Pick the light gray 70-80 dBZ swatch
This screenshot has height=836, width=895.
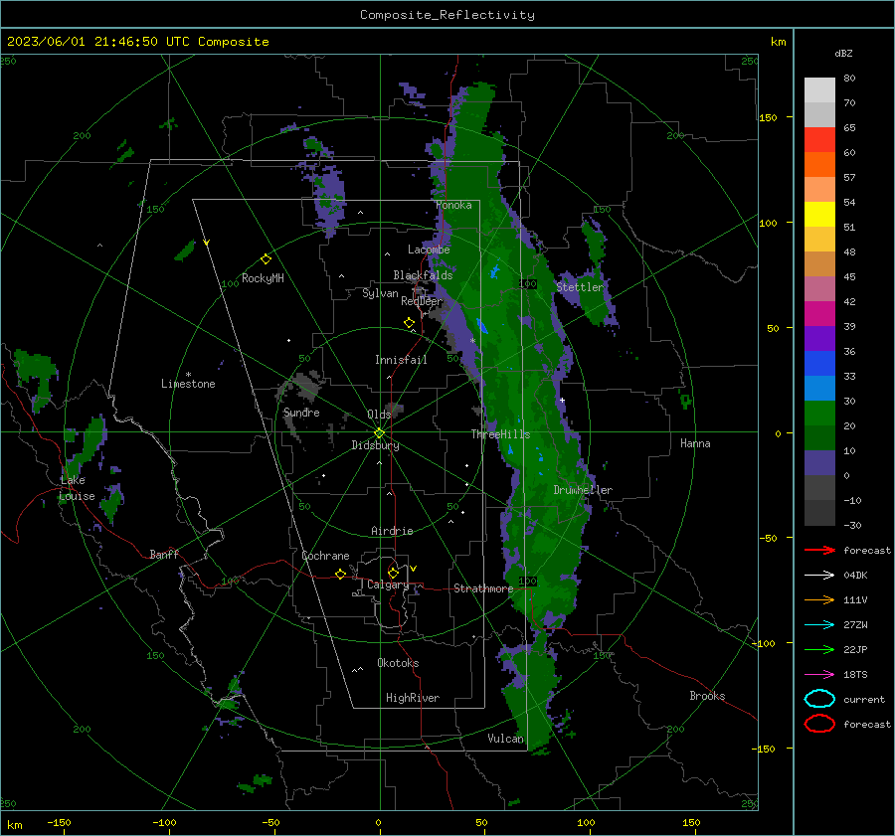click(x=819, y=90)
